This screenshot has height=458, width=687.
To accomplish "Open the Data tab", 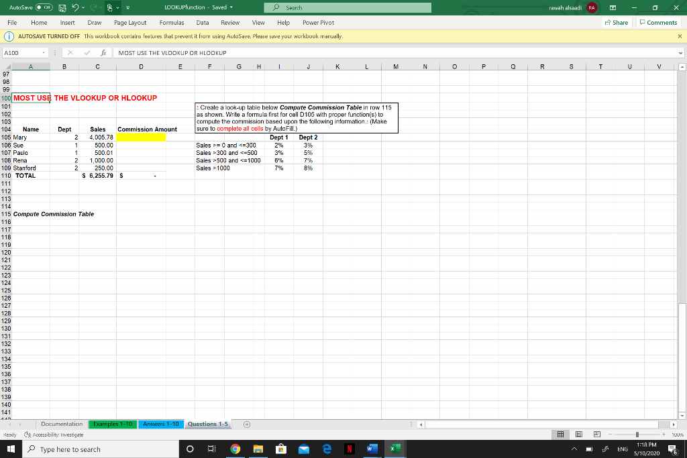I will point(203,22).
